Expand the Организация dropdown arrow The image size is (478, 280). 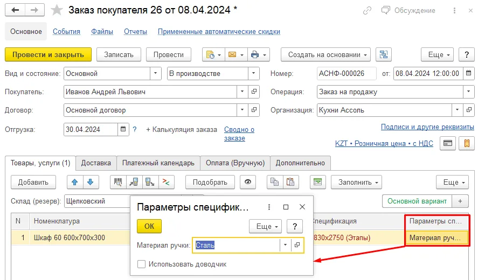click(458, 110)
